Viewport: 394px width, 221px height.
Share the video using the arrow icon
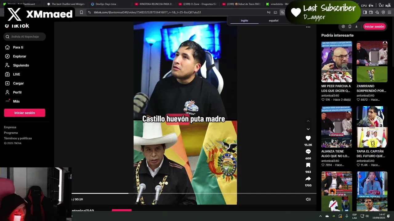308,179
